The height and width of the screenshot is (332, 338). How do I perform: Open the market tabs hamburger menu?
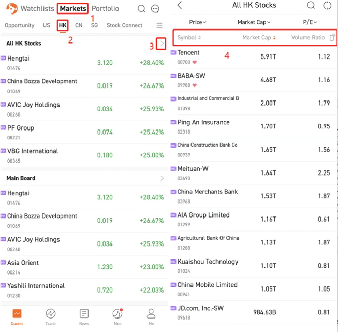coord(159,25)
